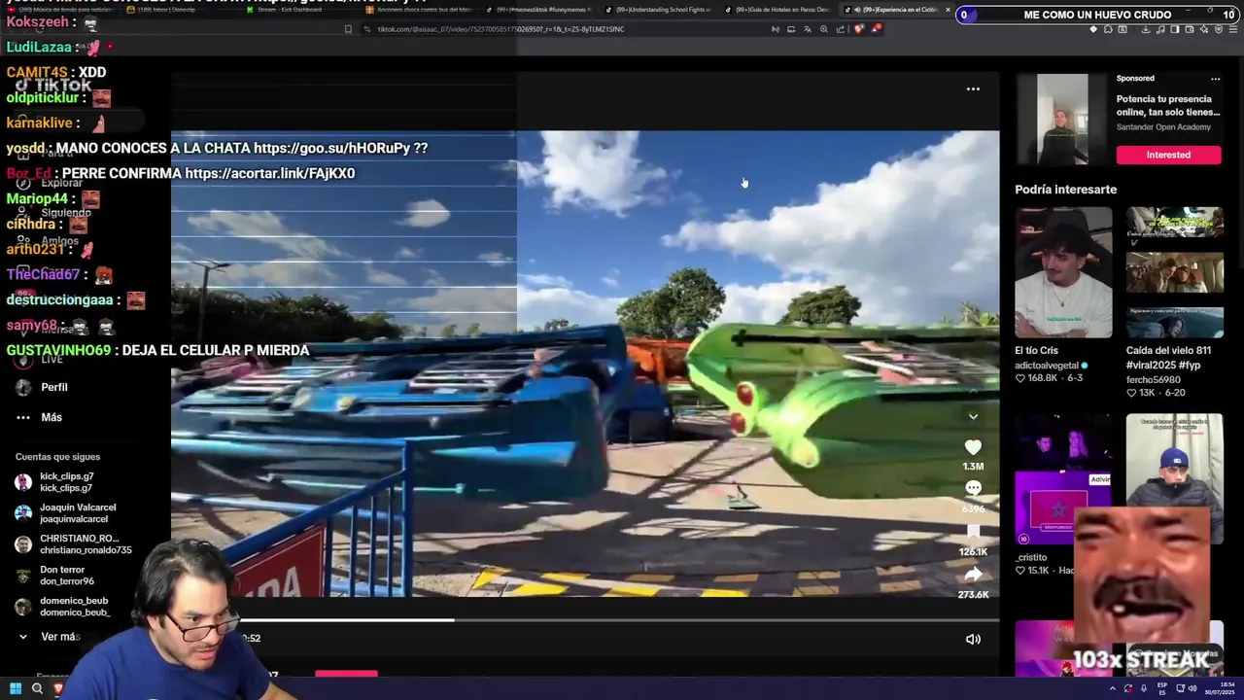Open fercho56980 creator name
Screen dimensions: 1244x700
pos(1153,380)
